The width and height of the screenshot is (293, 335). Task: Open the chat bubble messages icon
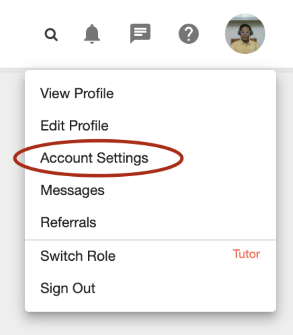(140, 34)
